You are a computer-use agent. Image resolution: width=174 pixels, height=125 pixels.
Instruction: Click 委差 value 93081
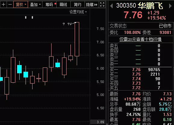(x=165, y=32)
